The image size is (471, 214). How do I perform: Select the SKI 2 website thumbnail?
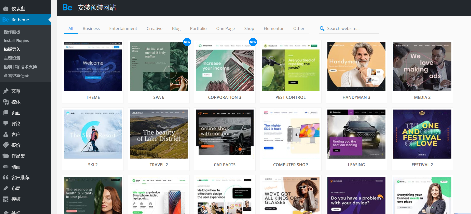93,134
